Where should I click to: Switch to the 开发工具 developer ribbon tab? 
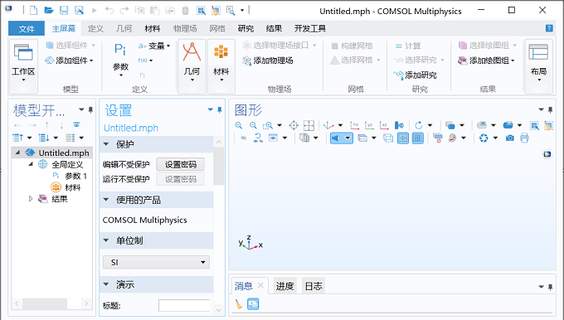(x=310, y=28)
